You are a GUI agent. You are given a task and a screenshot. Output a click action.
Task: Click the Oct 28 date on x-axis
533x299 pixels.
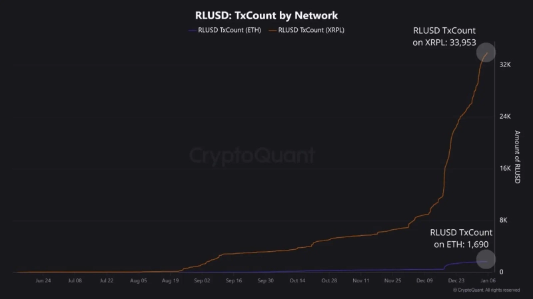click(x=329, y=281)
